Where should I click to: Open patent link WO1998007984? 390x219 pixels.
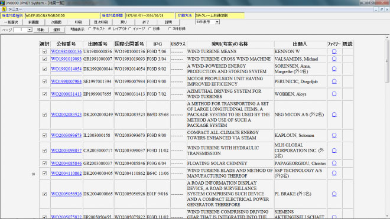[x=66, y=81]
